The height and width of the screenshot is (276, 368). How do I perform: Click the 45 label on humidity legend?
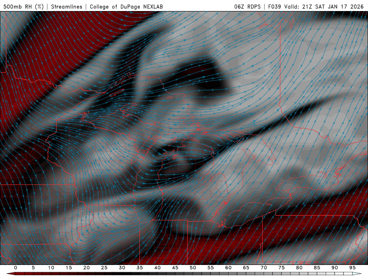175,268
